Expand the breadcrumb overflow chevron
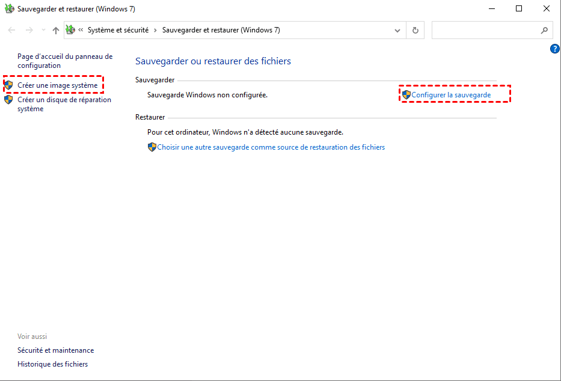The height and width of the screenshot is (381, 561). 81,30
